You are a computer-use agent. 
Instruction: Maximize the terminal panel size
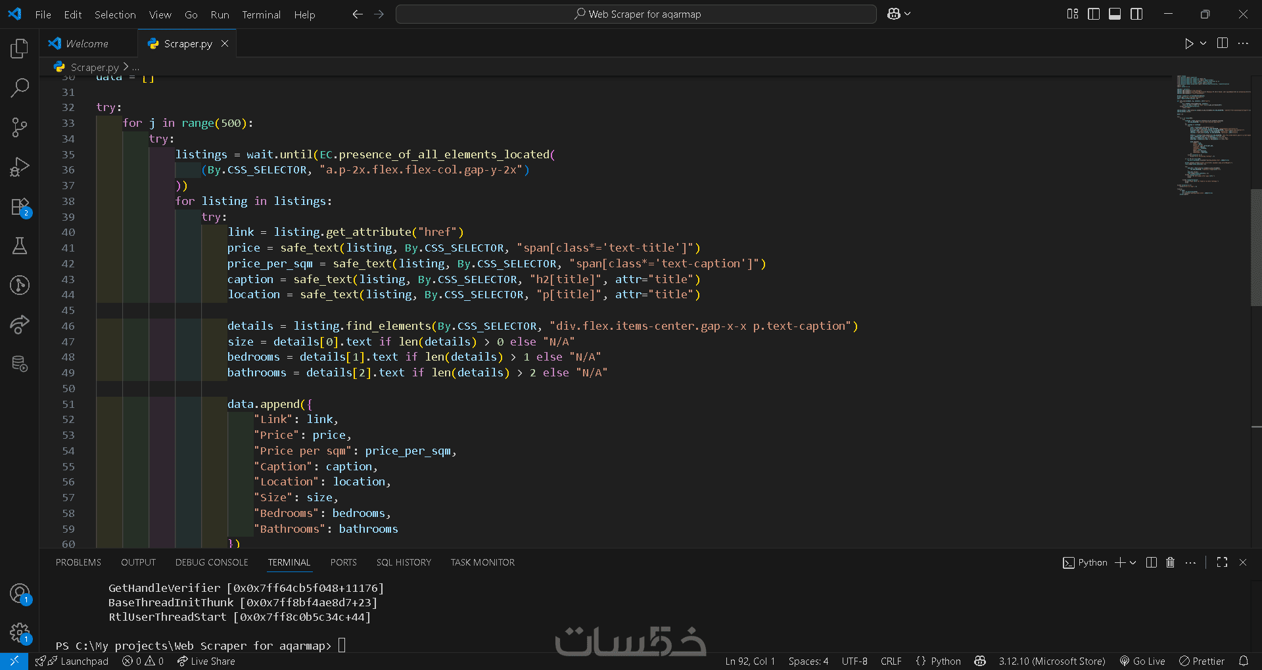tap(1222, 562)
